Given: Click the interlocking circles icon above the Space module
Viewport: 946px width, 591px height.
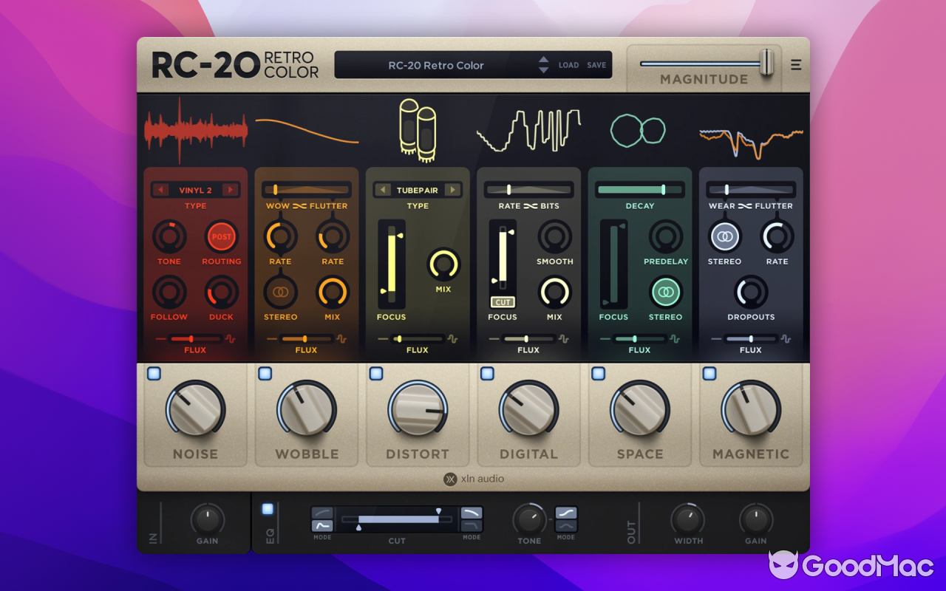Looking at the screenshot, I should [x=637, y=129].
